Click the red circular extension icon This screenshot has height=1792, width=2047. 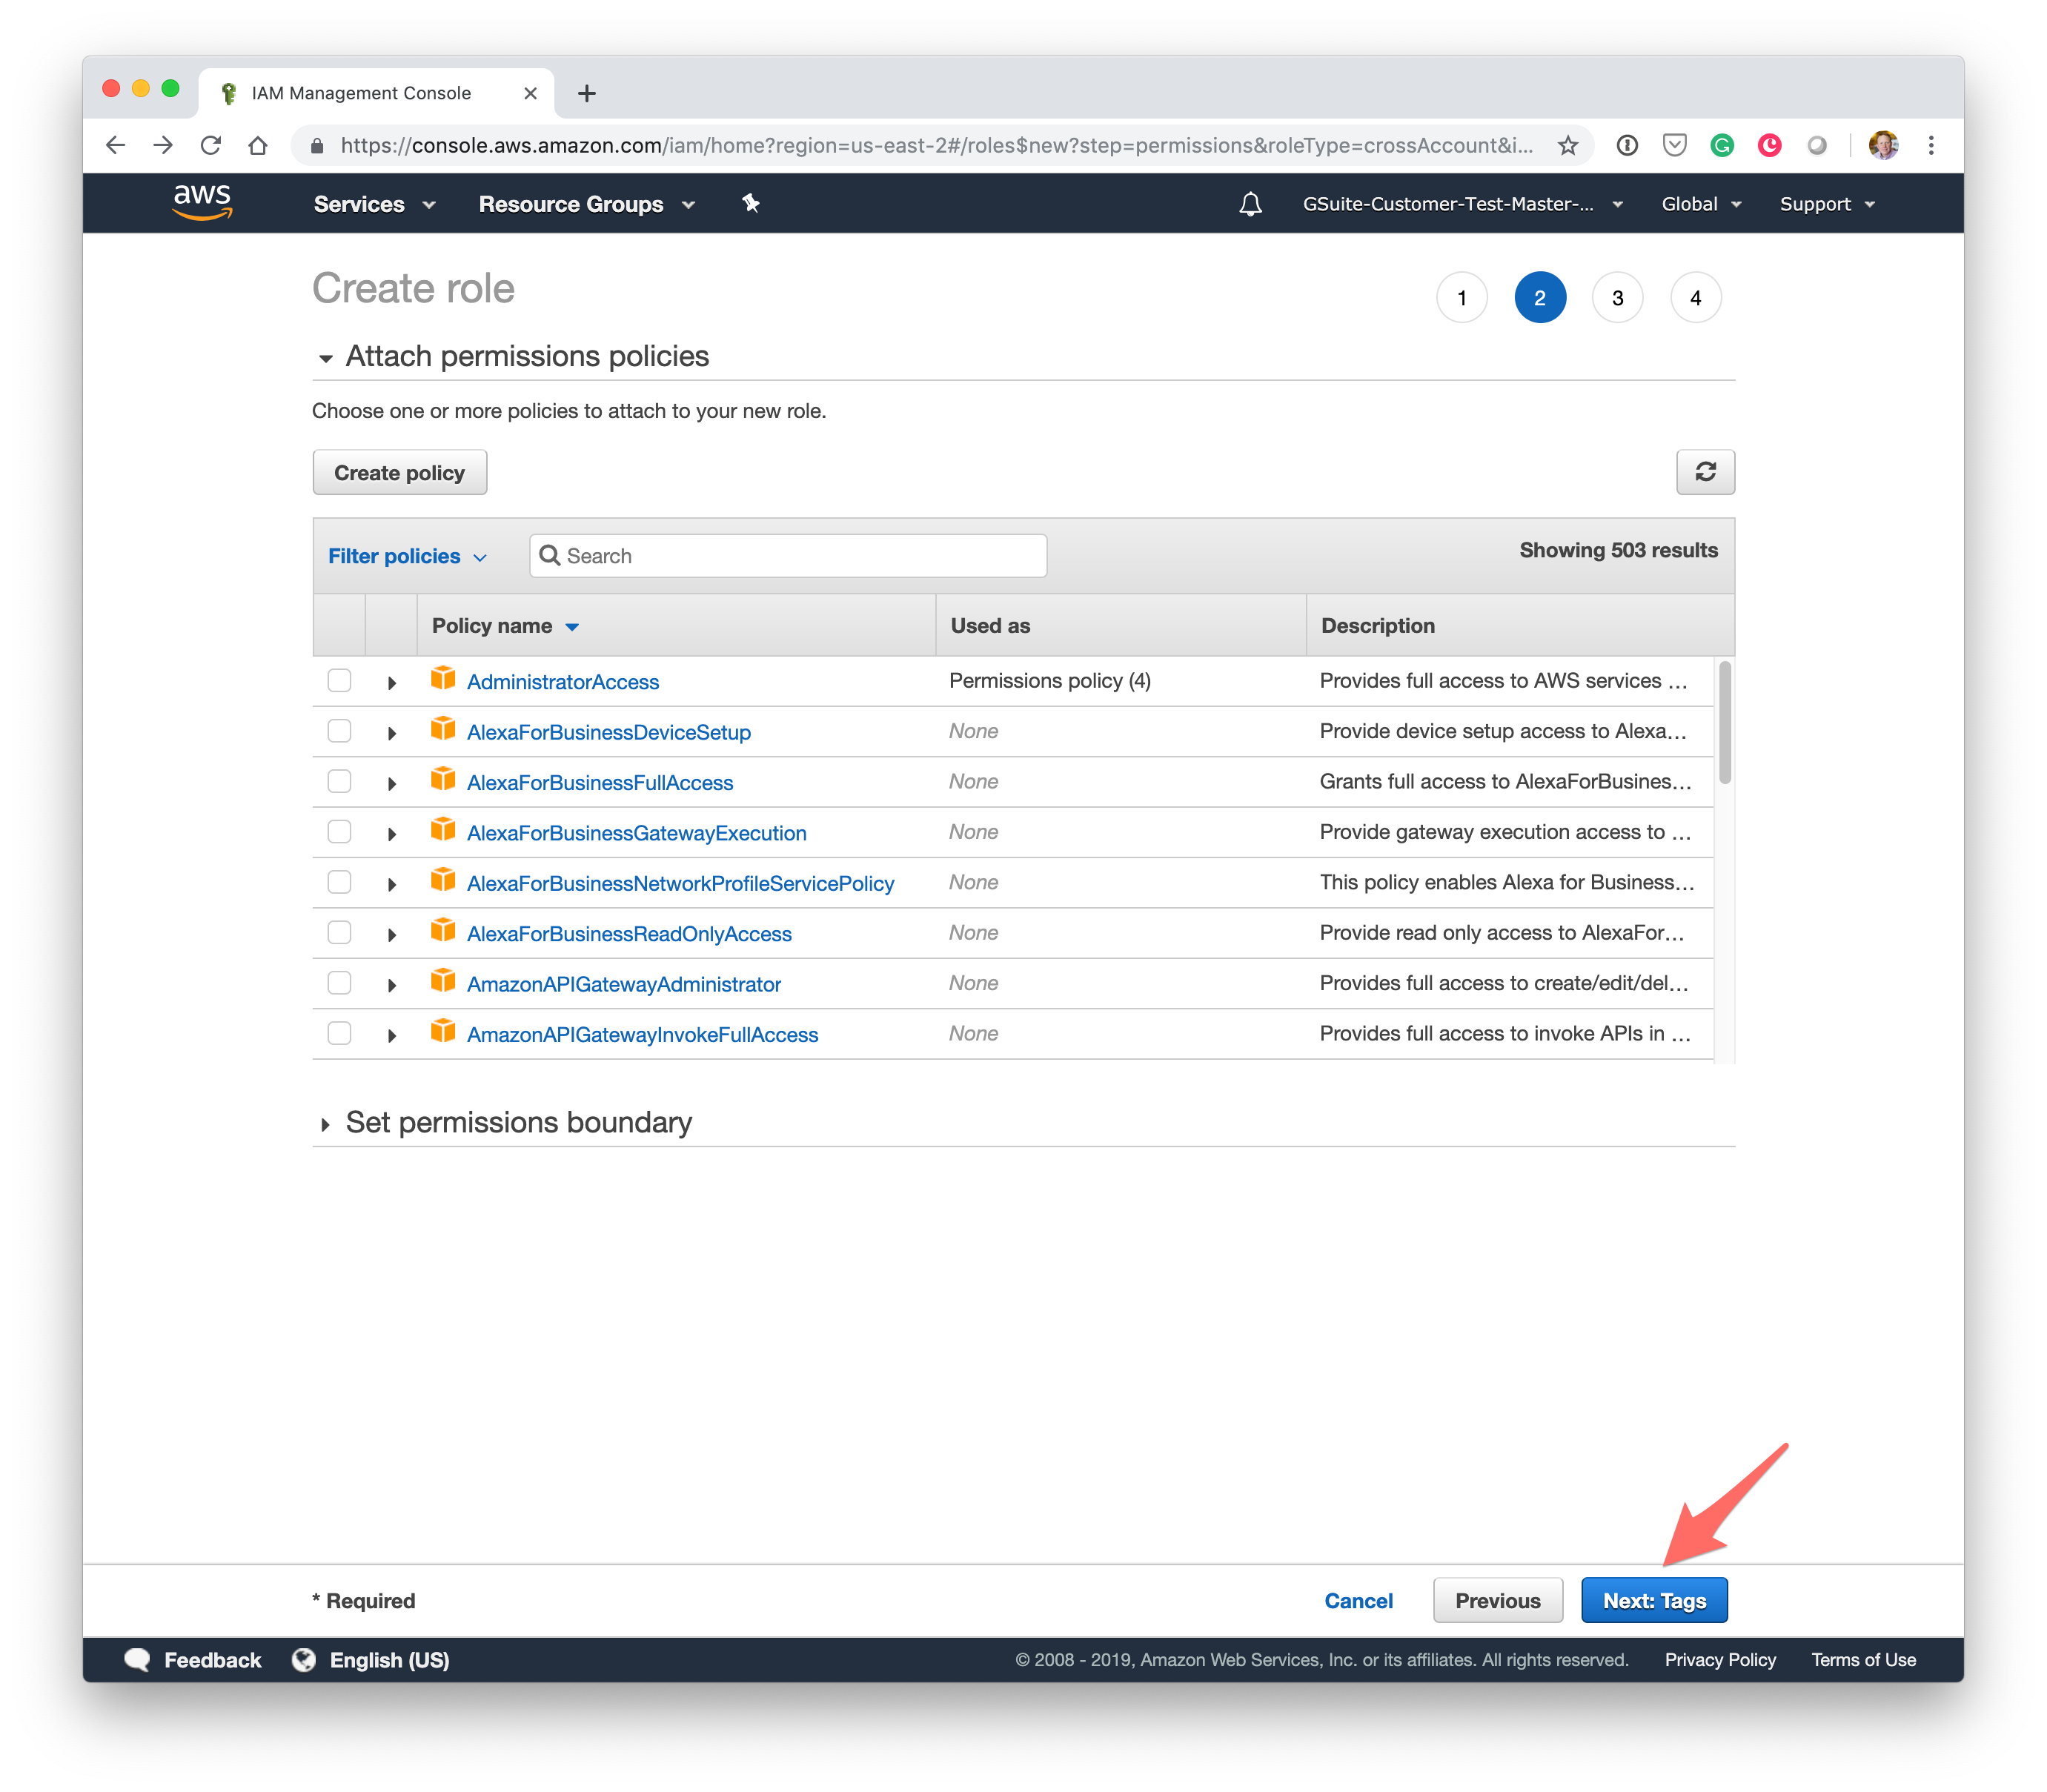click(x=1770, y=146)
